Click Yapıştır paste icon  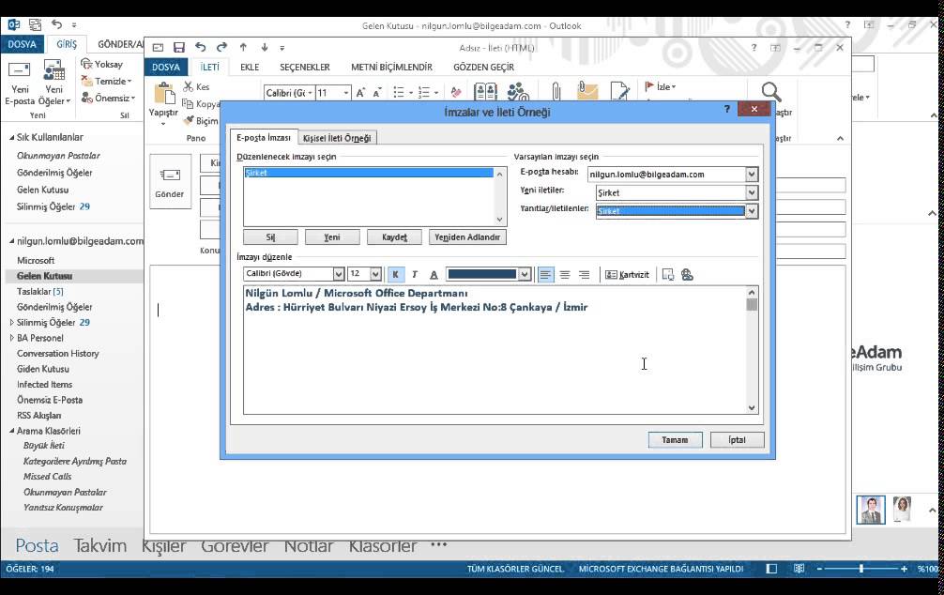pos(164,94)
